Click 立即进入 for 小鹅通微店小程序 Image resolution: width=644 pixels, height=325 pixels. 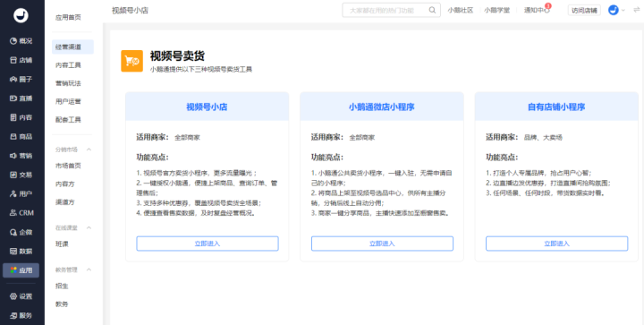point(382,244)
